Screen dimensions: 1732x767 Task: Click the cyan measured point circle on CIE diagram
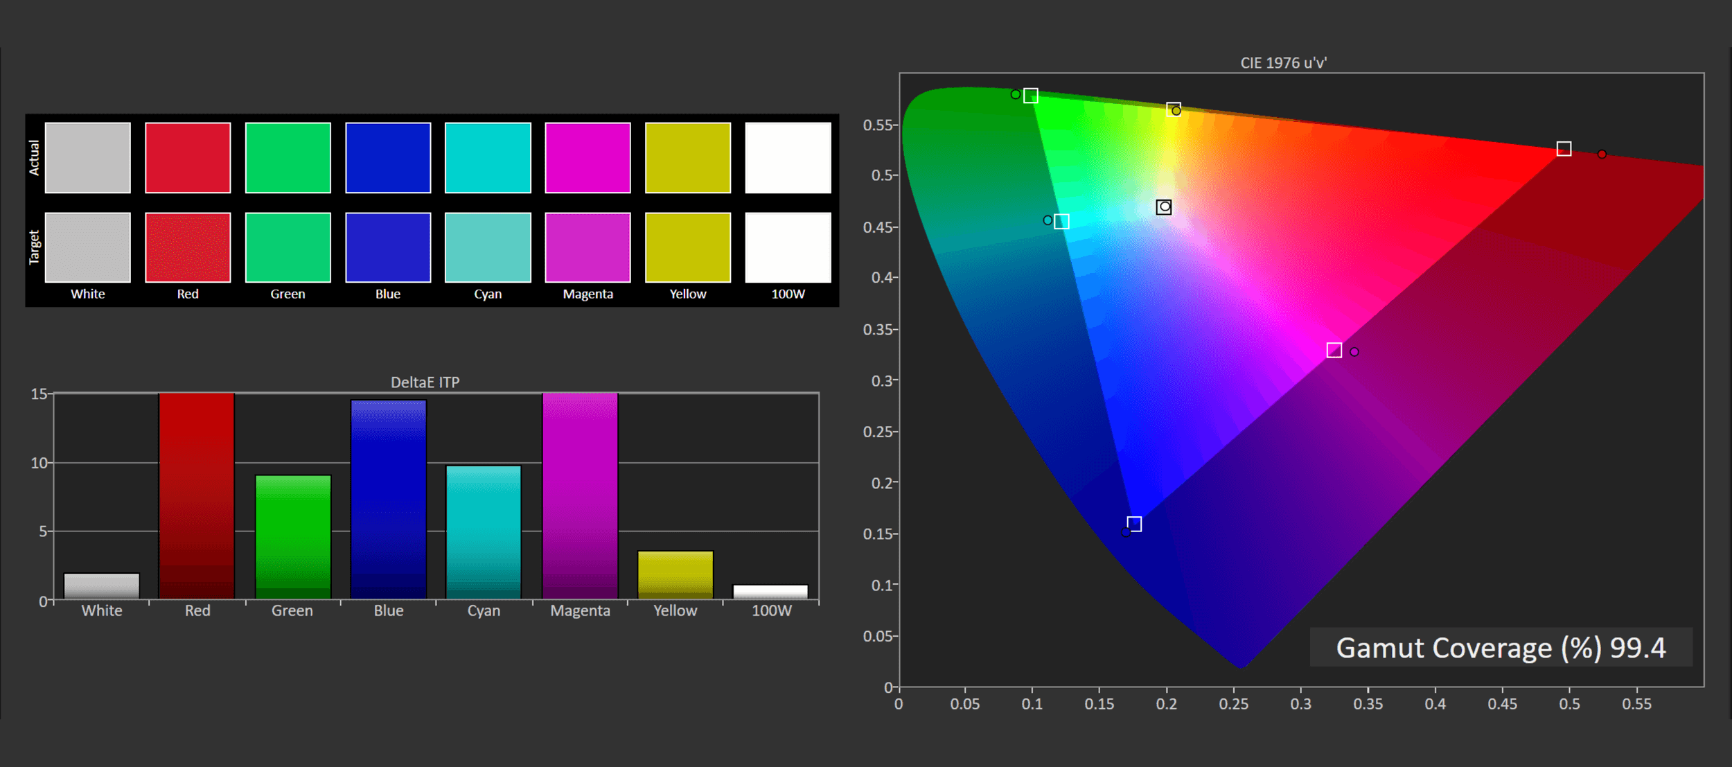(x=1048, y=220)
